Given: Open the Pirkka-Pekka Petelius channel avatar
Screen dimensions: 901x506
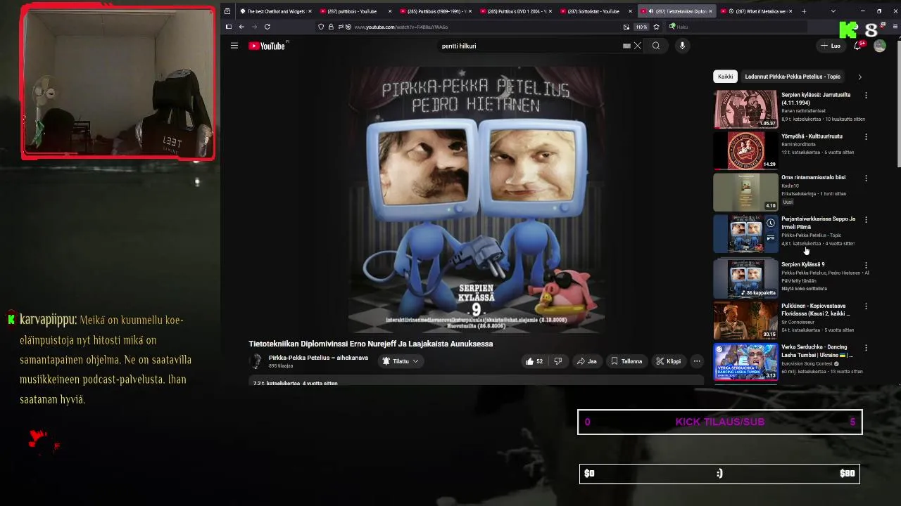Looking at the screenshot, I should [x=256, y=361].
